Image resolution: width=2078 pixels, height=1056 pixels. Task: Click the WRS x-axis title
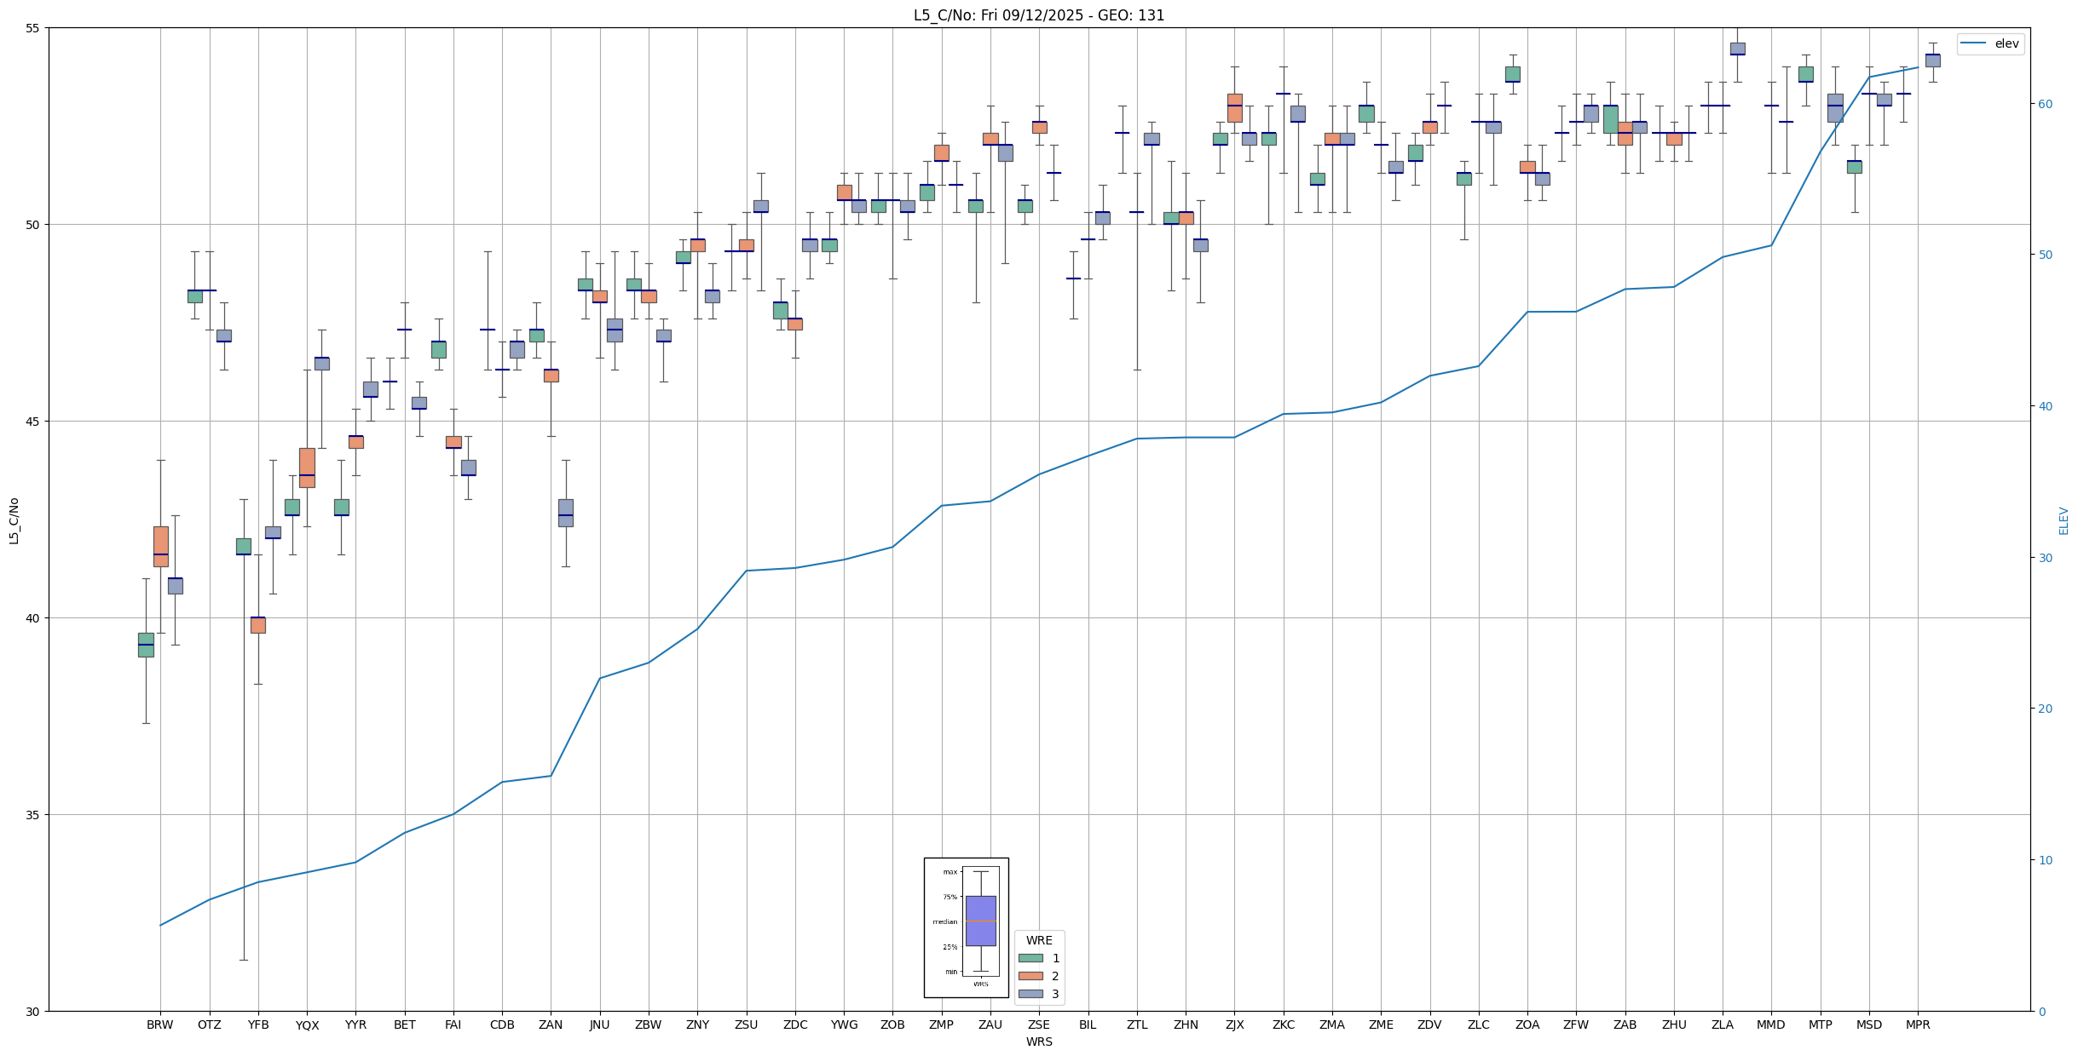pyautogui.click(x=1038, y=1042)
